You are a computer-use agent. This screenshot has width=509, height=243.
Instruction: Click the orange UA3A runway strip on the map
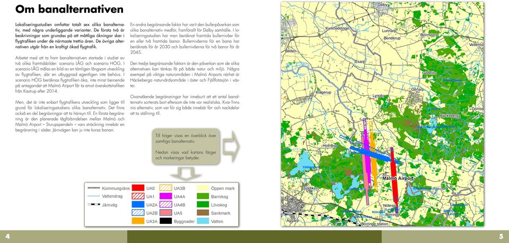click(374, 159)
